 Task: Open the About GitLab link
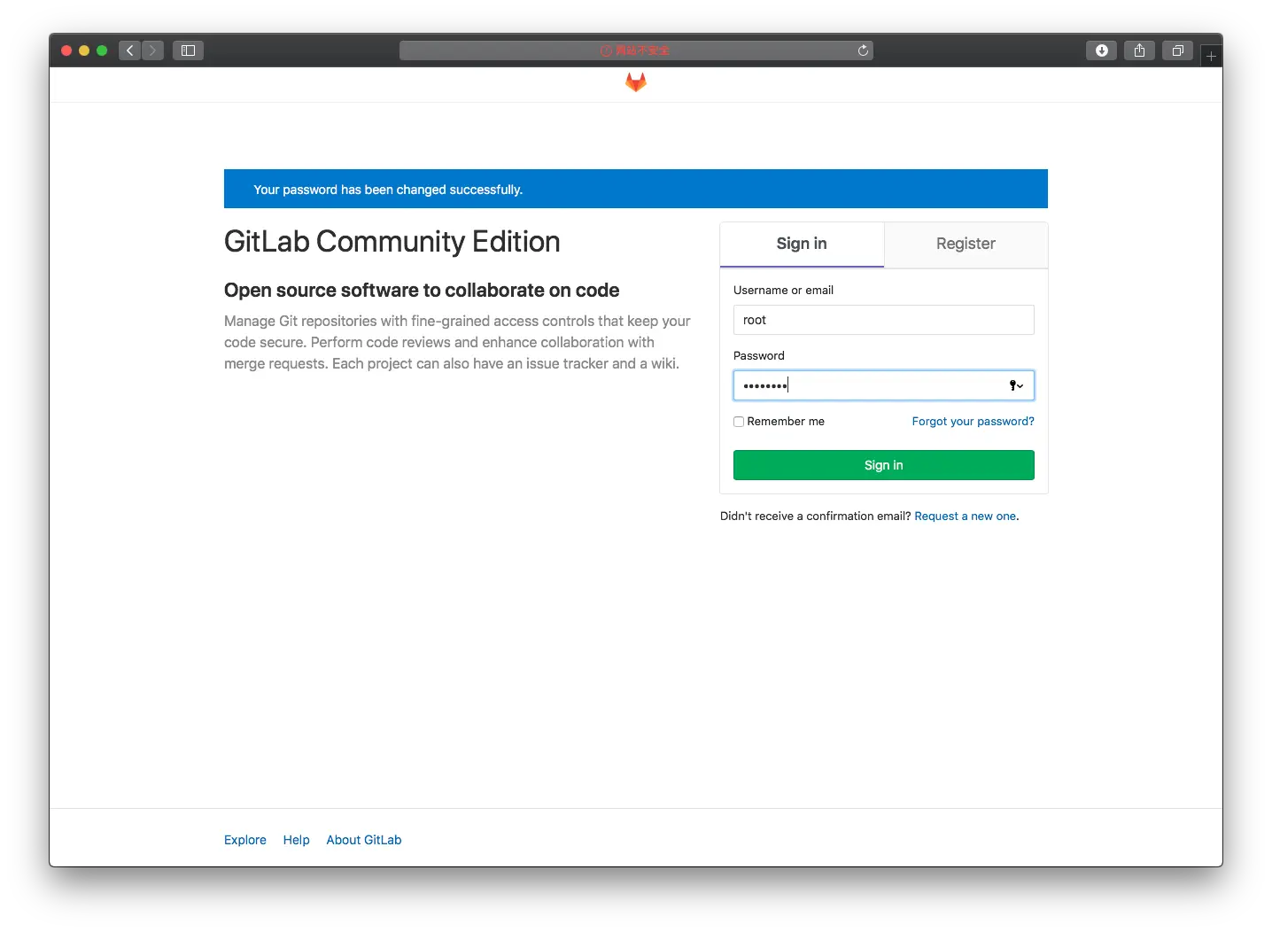(364, 840)
